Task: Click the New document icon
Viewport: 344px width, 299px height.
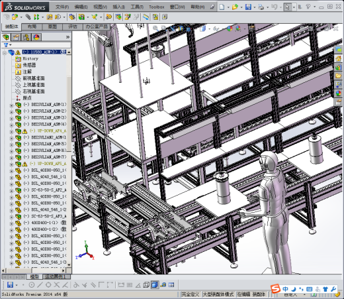Action: tap(222, 7)
